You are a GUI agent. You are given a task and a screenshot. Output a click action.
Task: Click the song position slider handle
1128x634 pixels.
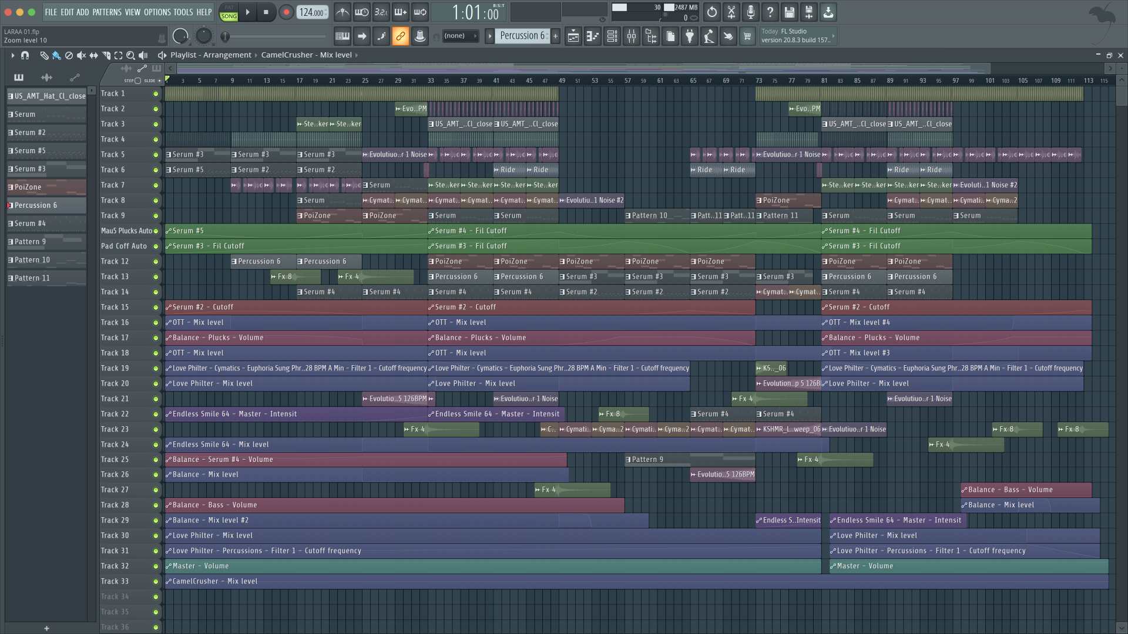point(225,36)
